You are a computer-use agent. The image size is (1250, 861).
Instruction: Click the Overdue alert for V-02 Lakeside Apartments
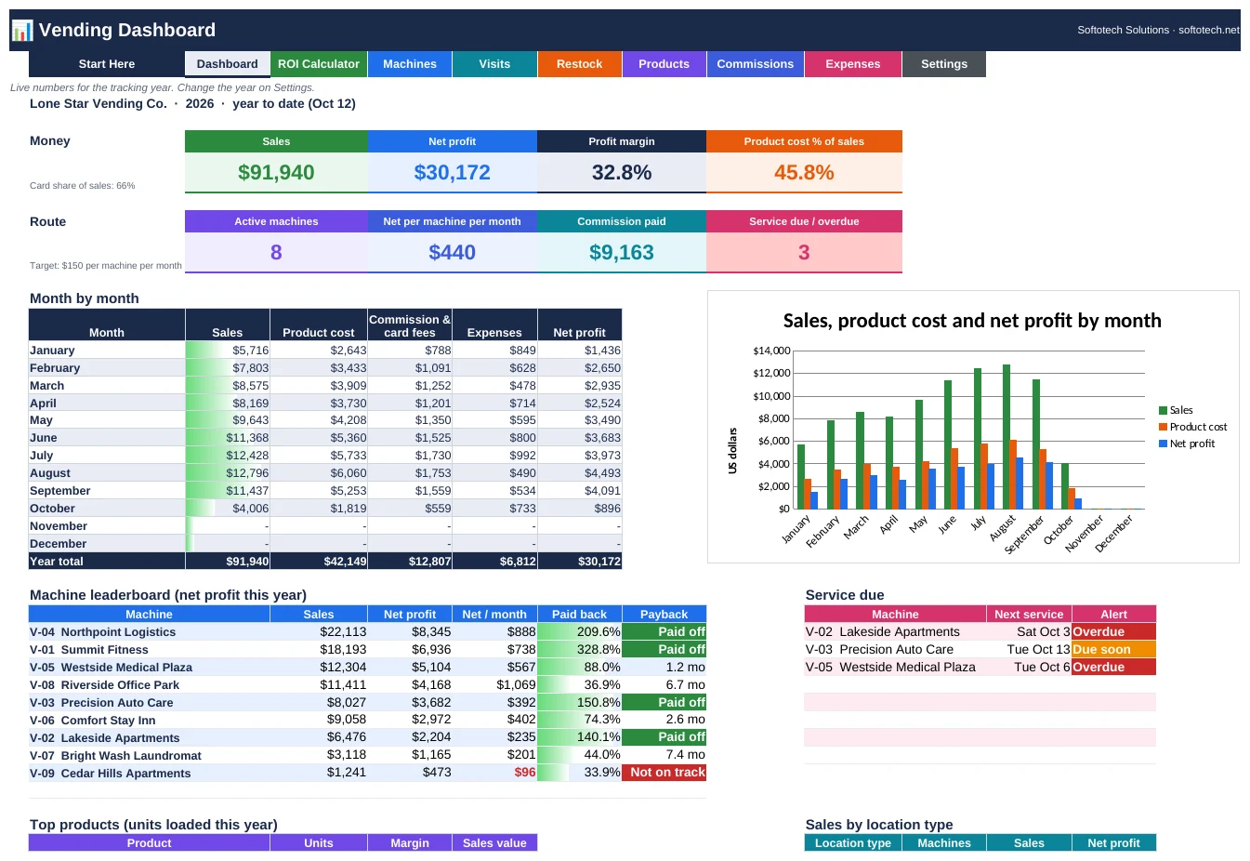pyautogui.click(x=1113, y=632)
